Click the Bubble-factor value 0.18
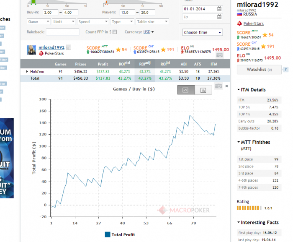This screenshot has width=293, height=242. click(x=275, y=128)
